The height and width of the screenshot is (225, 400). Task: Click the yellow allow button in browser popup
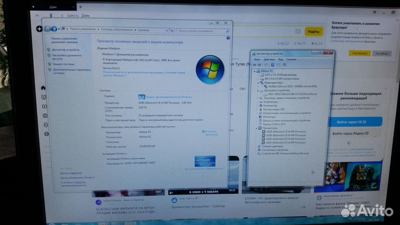(x=359, y=53)
